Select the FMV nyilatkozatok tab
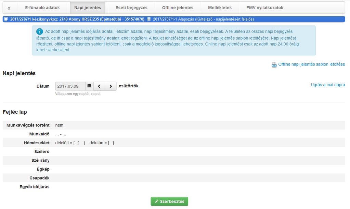The width and height of the screenshot is (350, 209). (265, 8)
